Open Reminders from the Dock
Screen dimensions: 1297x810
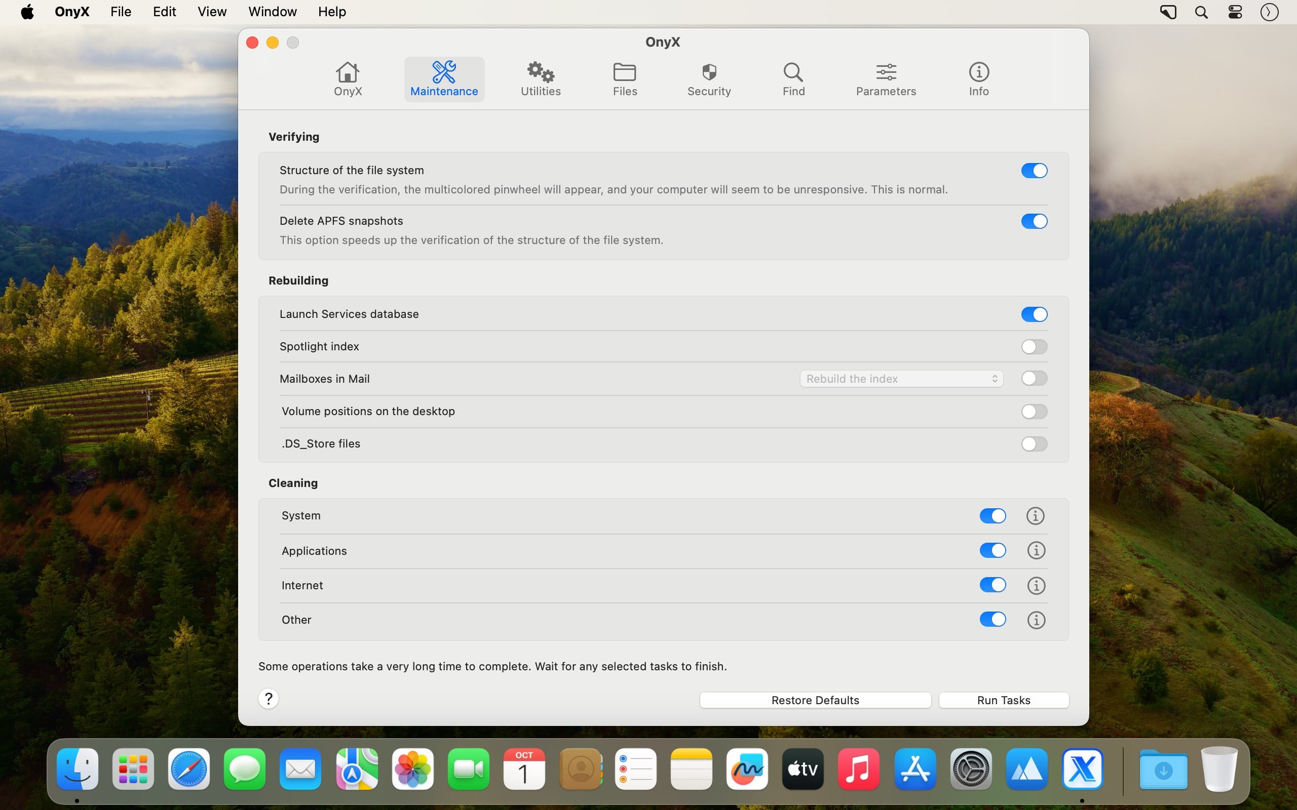point(636,769)
